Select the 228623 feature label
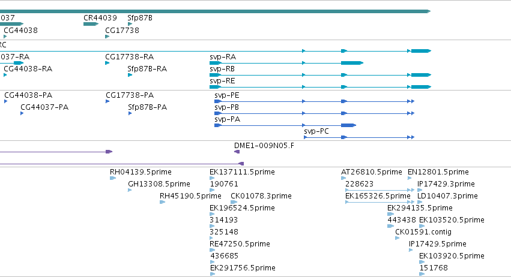This screenshot has width=511, height=277. coord(360,184)
